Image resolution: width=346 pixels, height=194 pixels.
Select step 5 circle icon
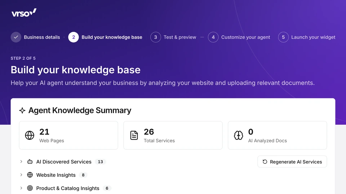pyautogui.click(x=283, y=37)
